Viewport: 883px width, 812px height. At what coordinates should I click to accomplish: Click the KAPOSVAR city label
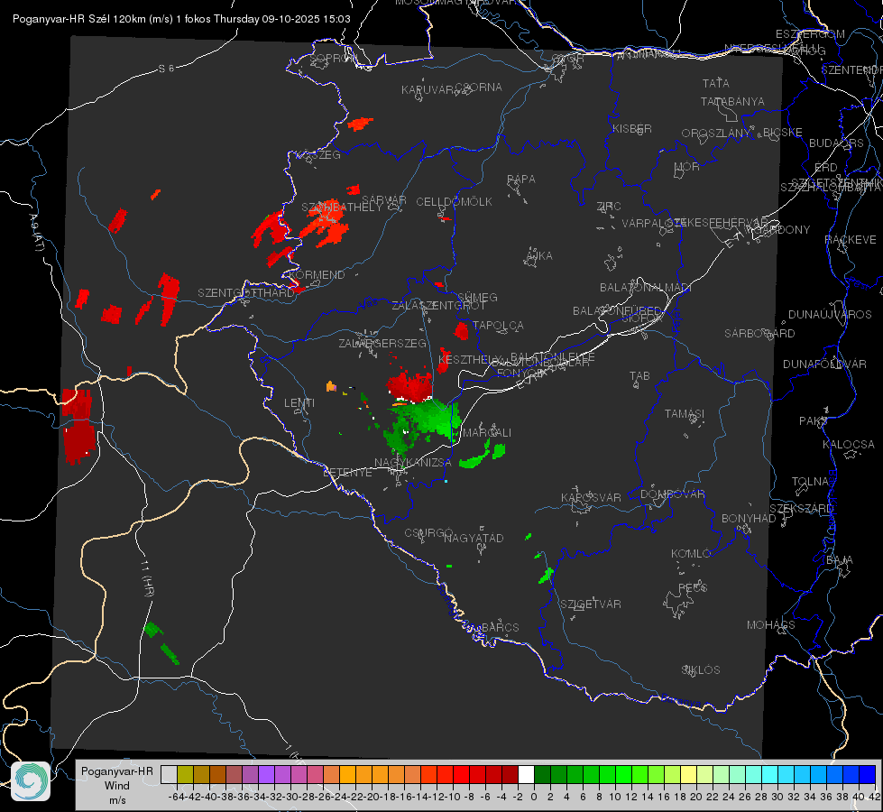(591, 497)
